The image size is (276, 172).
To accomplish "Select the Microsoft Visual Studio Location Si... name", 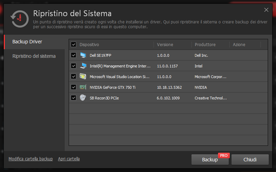I will click(119, 77).
